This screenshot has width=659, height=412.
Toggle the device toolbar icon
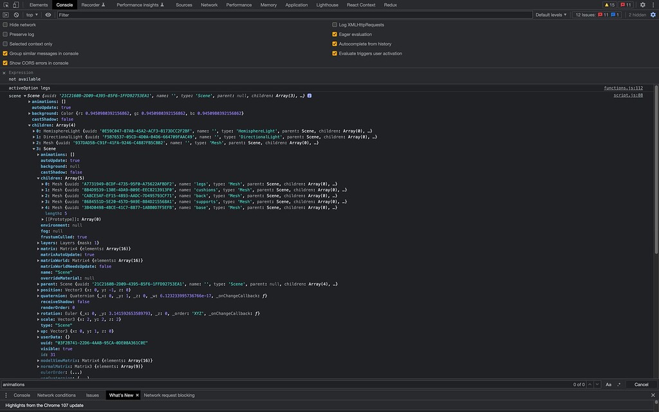(15, 5)
